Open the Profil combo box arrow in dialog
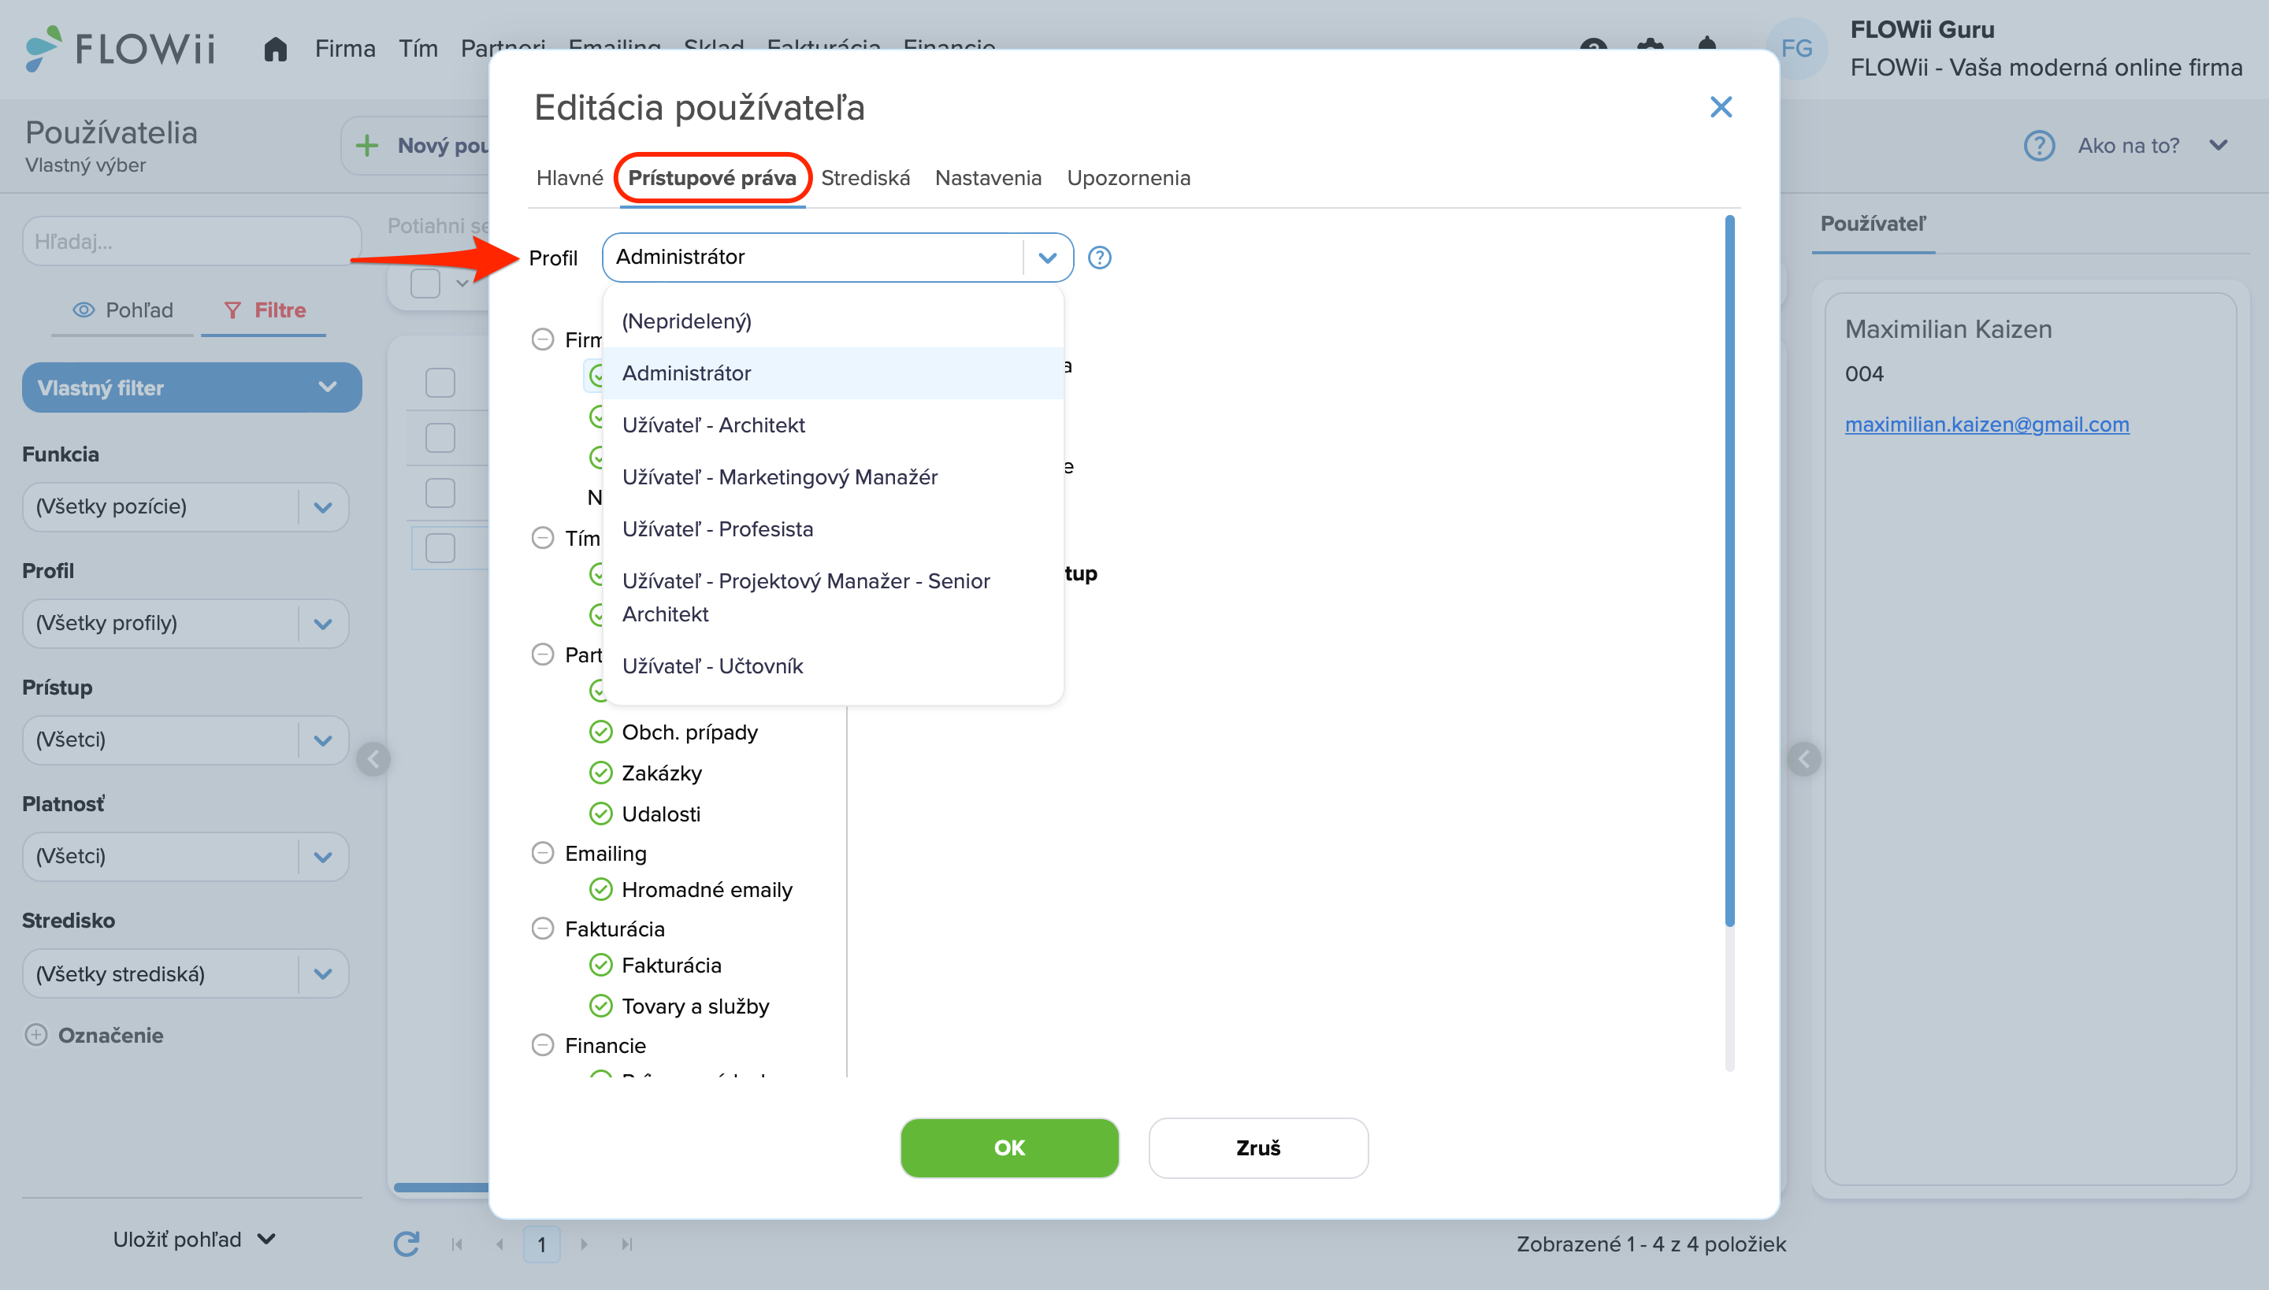Viewport: 2269px width, 1290px height. [1048, 258]
